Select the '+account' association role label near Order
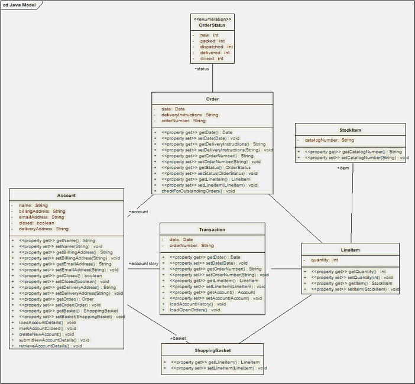Screen dimensions: 415x384 click(x=138, y=211)
